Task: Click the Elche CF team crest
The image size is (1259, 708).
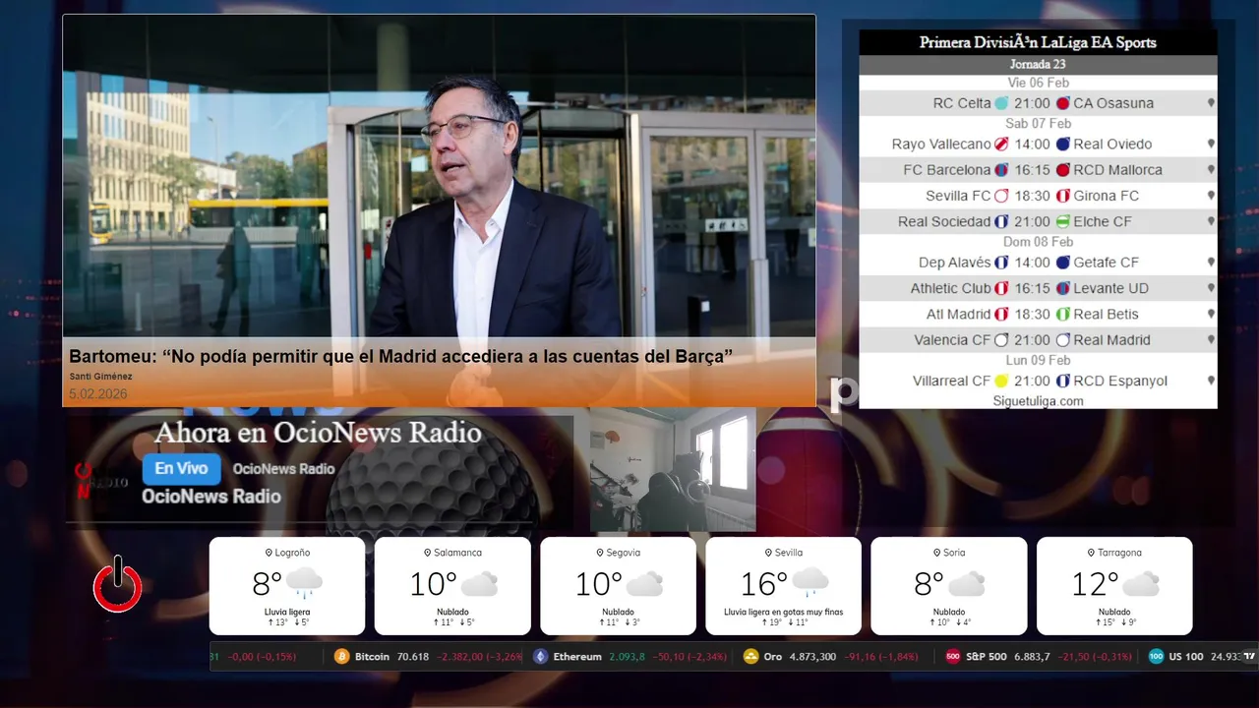Action: (1063, 221)
